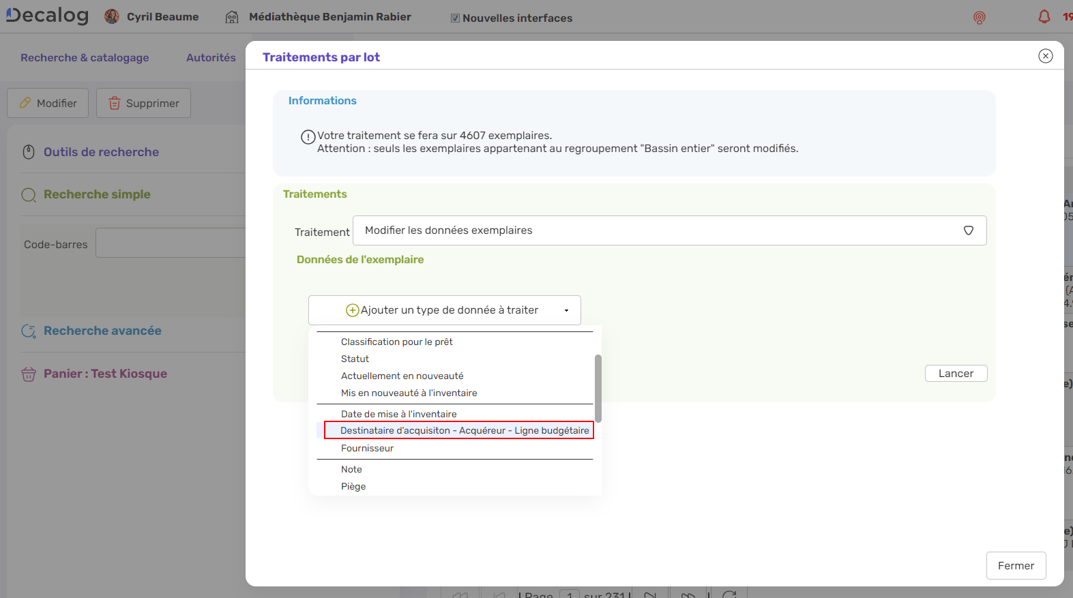The image size is (1073, 598).
Task: Click the information icon in Informations panel
Action: 308,136
